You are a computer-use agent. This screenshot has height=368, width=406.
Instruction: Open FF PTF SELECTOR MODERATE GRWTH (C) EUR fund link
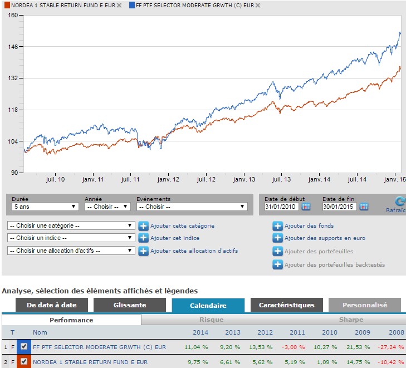click(x=100, y=347)
